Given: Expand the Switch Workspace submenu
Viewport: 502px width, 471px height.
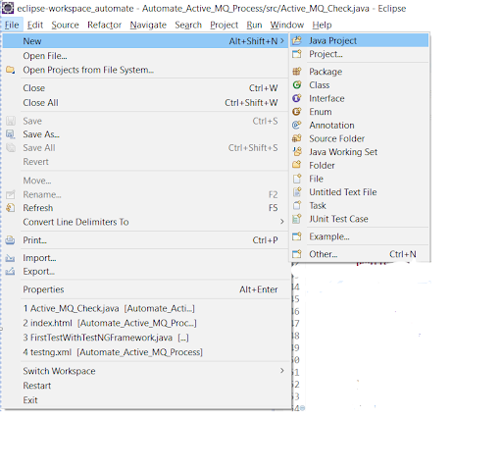Looking at the screenshot, I should [x=282, y=371].
